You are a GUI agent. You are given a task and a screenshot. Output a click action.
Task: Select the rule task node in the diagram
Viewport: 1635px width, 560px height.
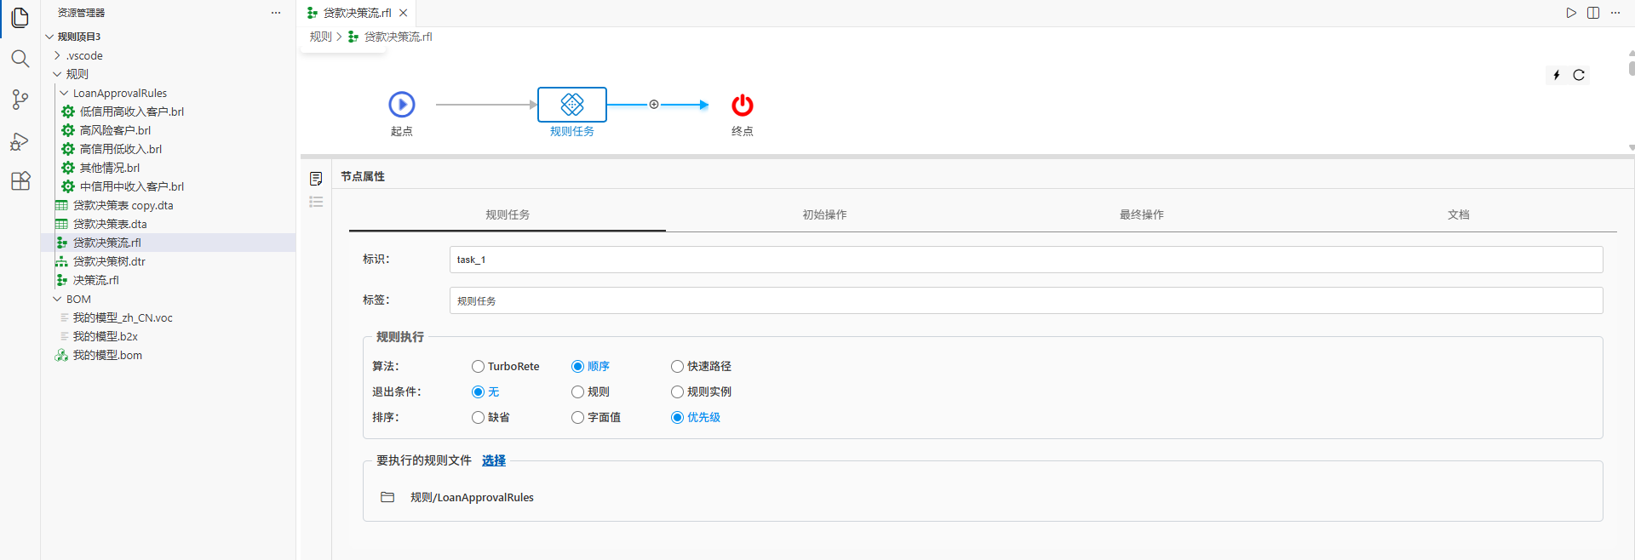571,105
